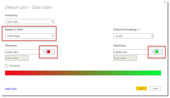Expand the arrow beside the green maximum swatch
The image size is (170, 98).
[x=160, y=52]
